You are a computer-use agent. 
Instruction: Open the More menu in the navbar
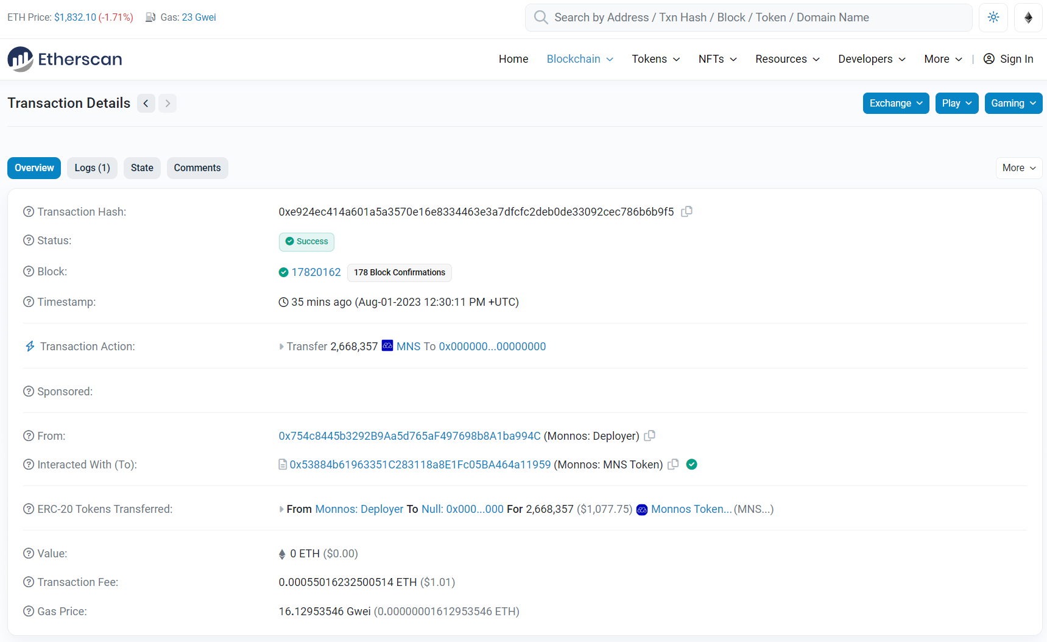pos(943,59)
